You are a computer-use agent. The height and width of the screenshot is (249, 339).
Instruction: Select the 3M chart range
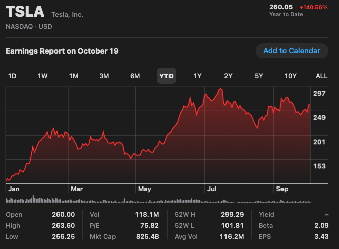104,76
